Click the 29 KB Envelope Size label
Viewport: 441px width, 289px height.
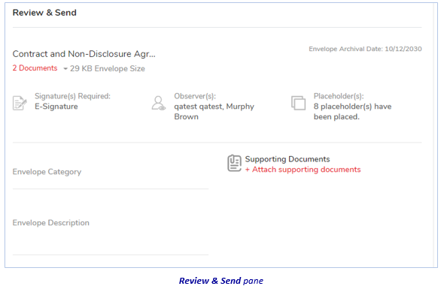tap(108, 69)
